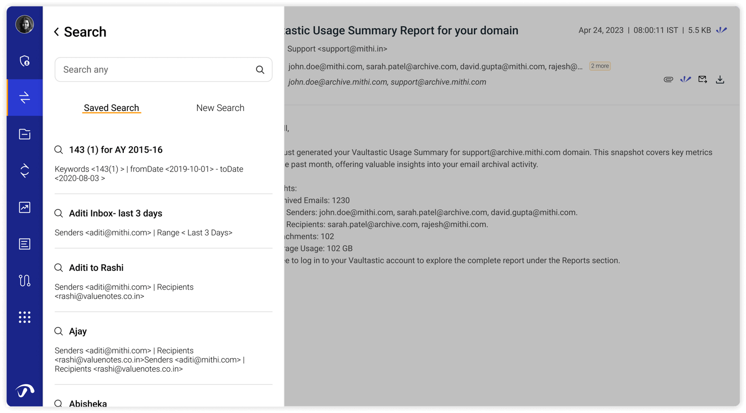
Task: Open the folder icon in sidebar
Action: coord(24,134)
